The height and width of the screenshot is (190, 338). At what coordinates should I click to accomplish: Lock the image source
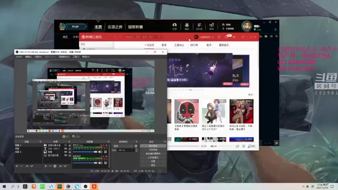tap(70, 152)
